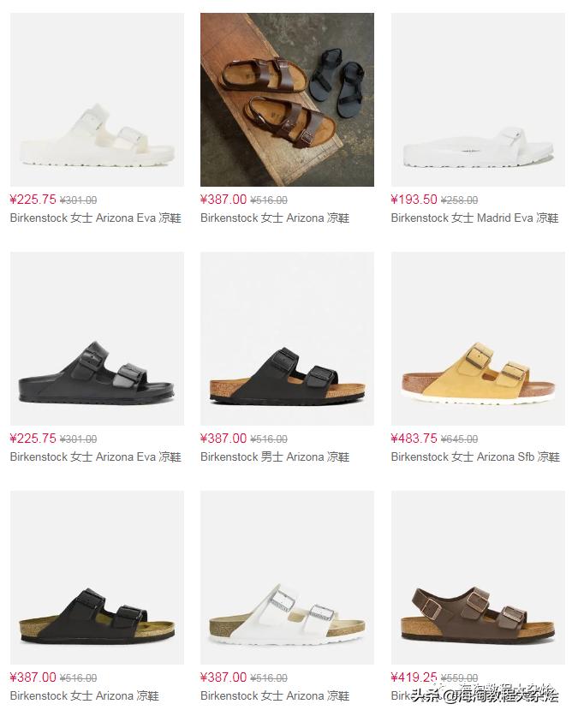Open the yellow suede Arizona Sfb image
The height and width of the screenshot is (716, 572).
[x=478, y=338]
